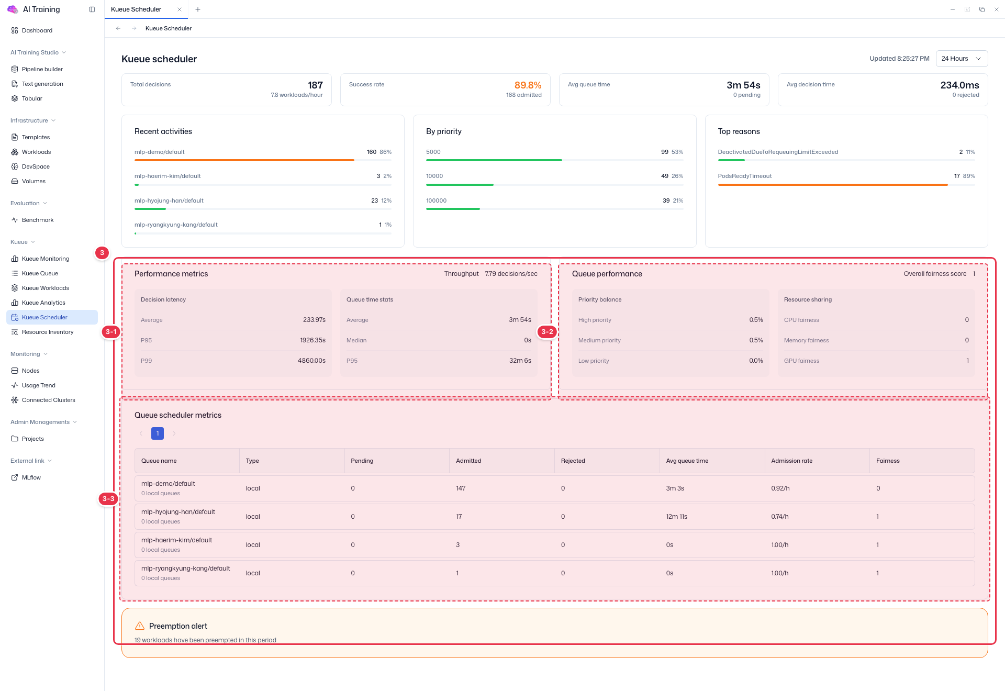This screenshot has width=1005, height=691.
Task: Click the Tabular icon
Action: pyautogui.click(x=15, y=98)
